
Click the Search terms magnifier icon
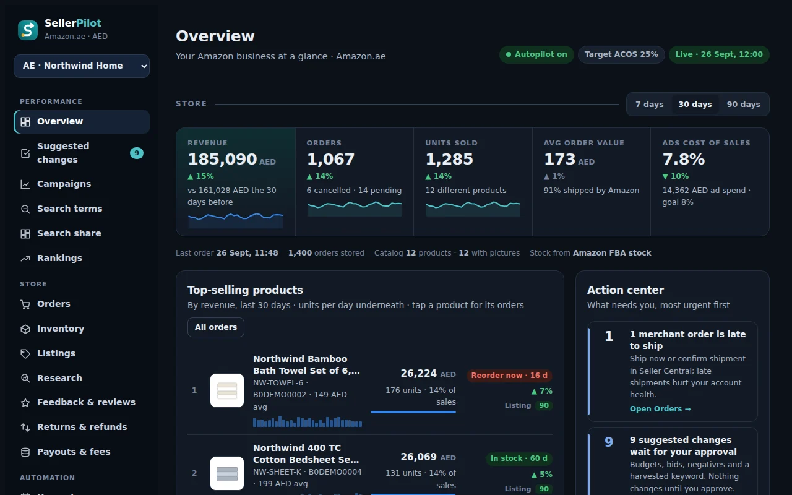[x=25, y=209]
